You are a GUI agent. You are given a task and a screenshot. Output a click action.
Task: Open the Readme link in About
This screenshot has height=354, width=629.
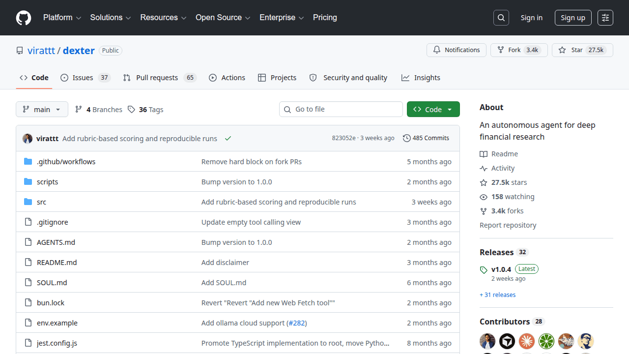[499, 154]
